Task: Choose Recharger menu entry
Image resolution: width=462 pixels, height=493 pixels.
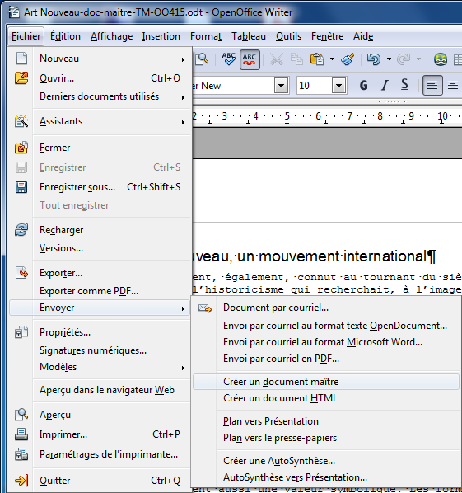Action: [100, 230]
